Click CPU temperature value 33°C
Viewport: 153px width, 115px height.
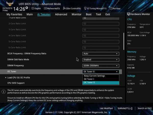click(x=142, y=27)
